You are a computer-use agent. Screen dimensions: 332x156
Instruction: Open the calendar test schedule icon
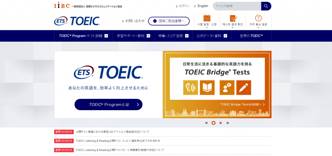tap(207, 18)
